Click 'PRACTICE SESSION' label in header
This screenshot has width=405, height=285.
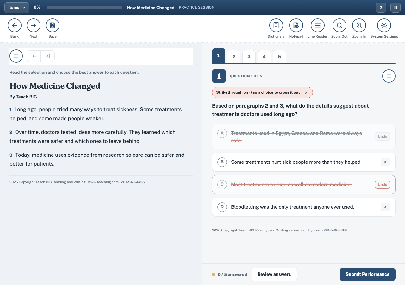click(196, 7)
